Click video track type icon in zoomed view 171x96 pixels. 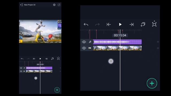tap(90, 48)
